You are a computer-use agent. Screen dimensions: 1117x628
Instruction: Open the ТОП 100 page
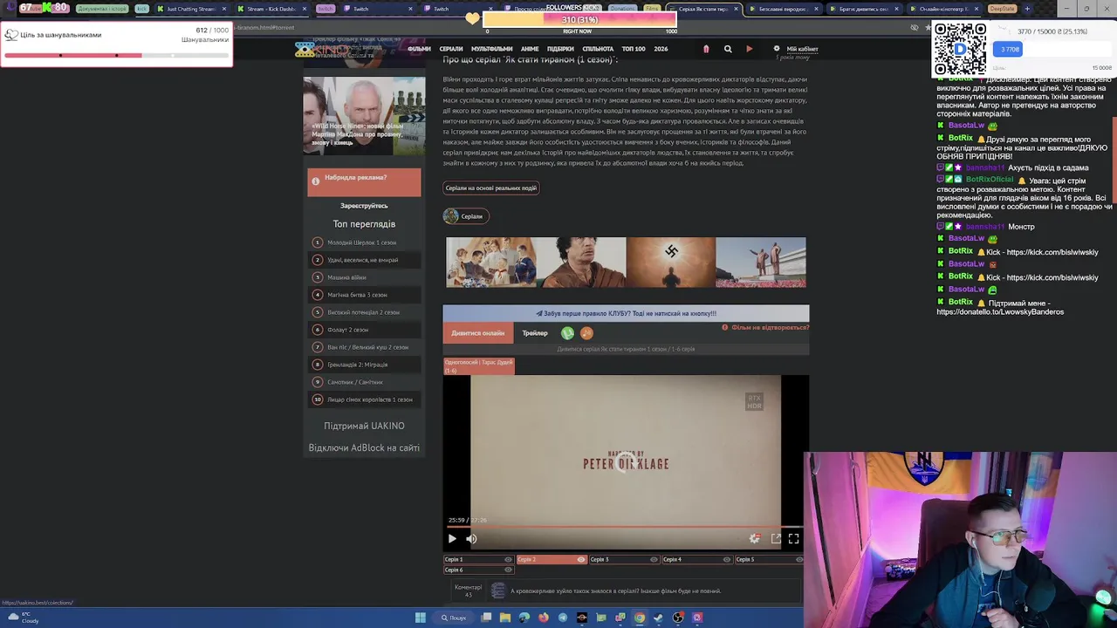[x=634, y=49]
